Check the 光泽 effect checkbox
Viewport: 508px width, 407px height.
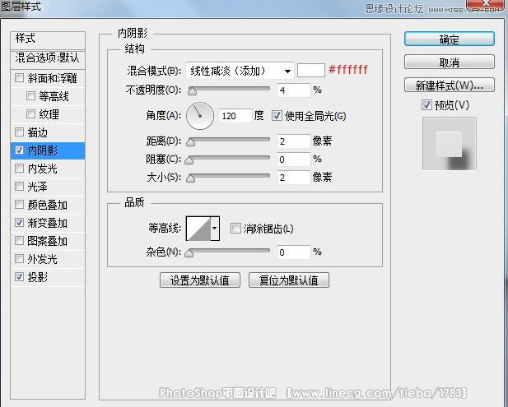19,187
